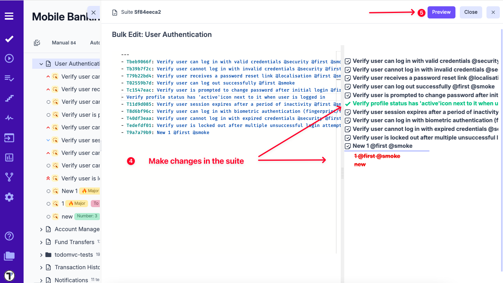Open Runs play icon in sidebar
The height and width of the screenshot is (283, 503).
point(9,59)
